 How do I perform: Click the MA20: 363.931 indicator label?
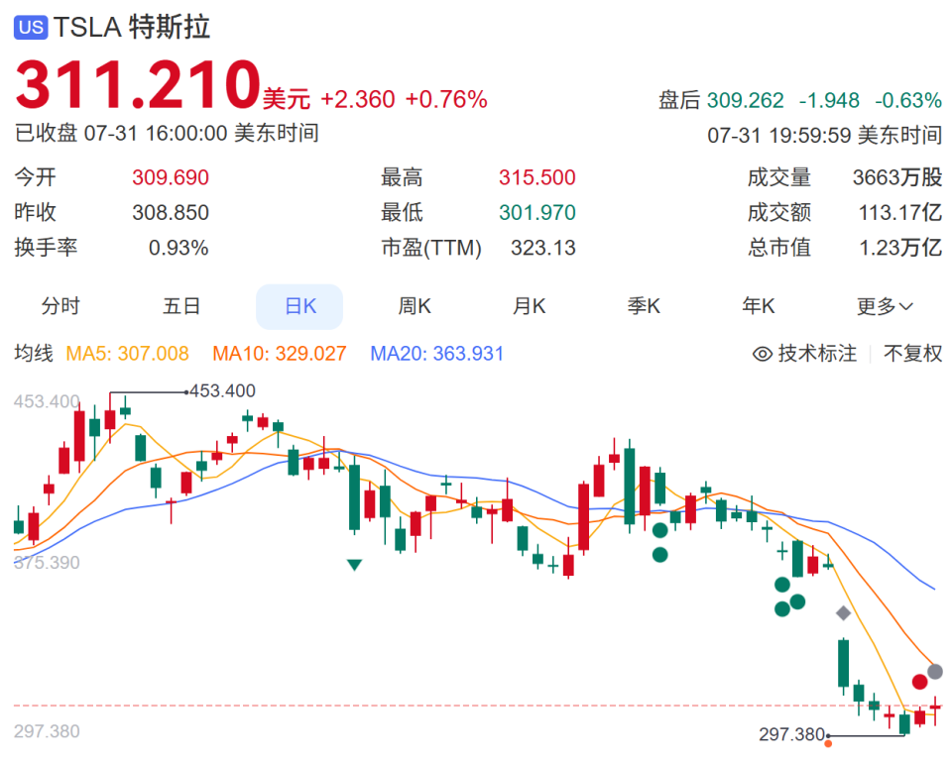[437, 353]
